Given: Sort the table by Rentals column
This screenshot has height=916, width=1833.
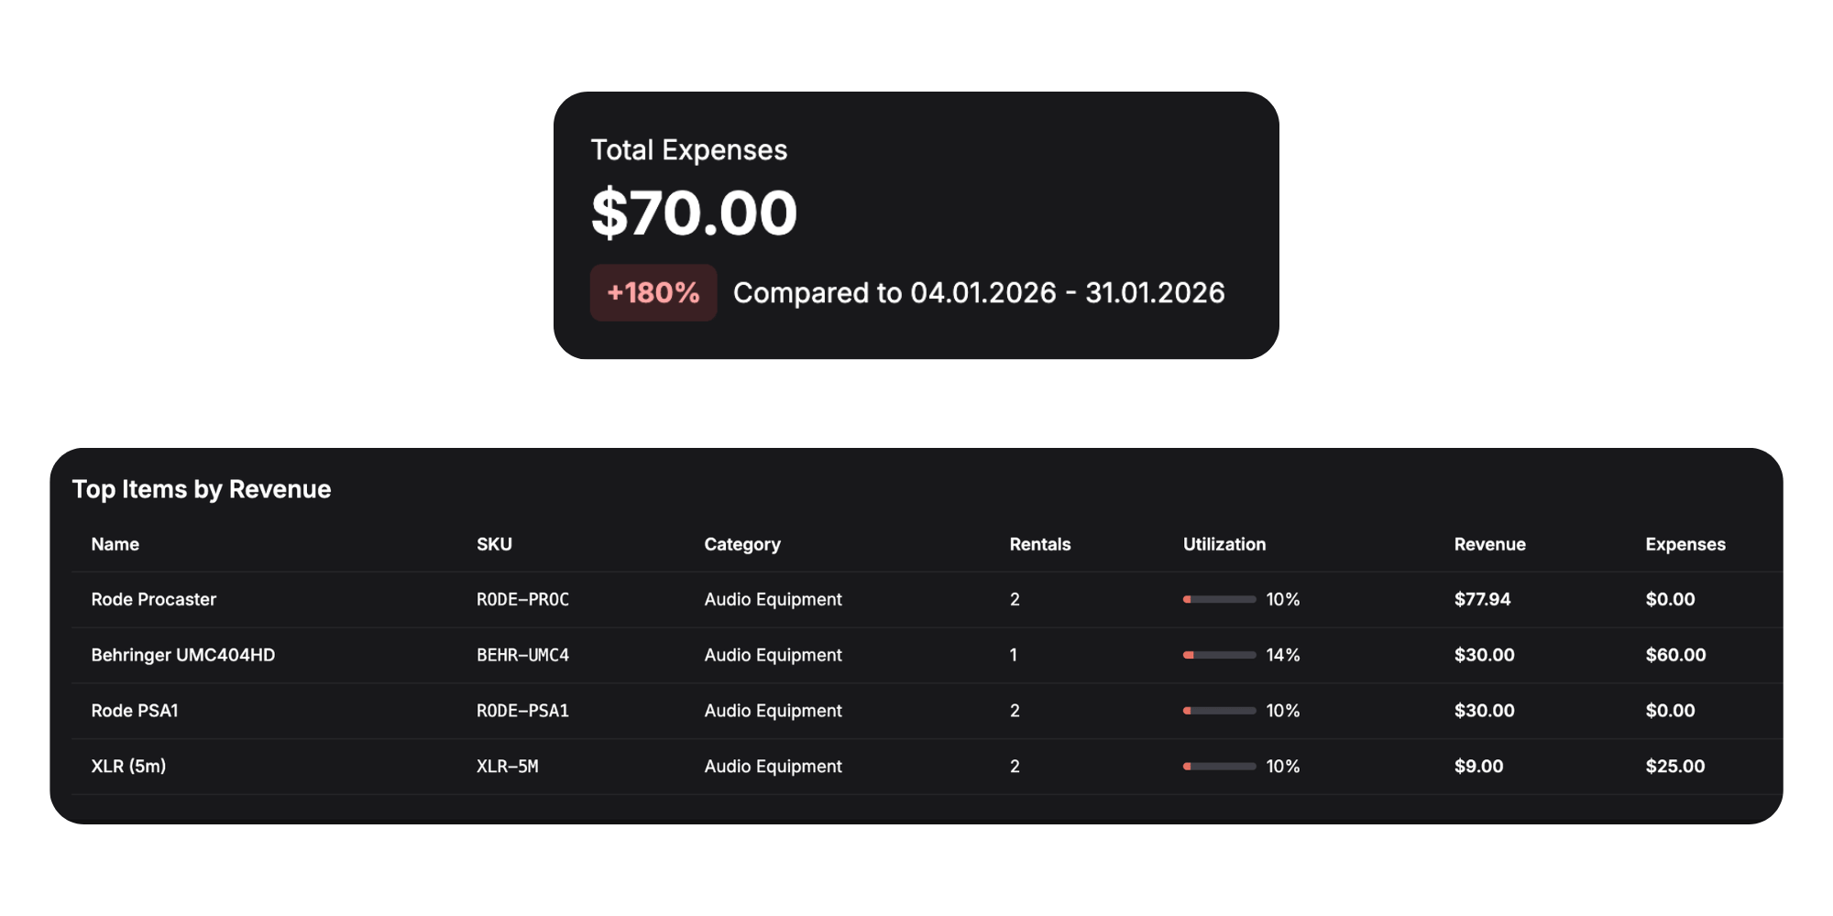Looking at the screenshot, I should click(1040, 543).
